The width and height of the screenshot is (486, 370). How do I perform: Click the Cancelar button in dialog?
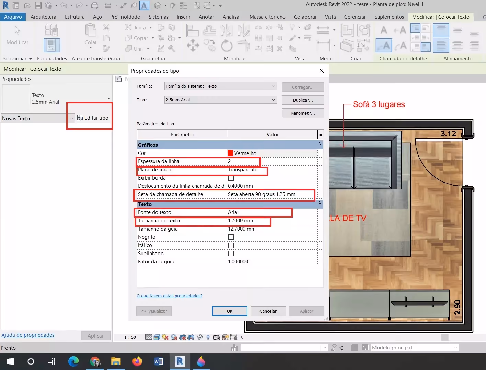pos(268,311)
